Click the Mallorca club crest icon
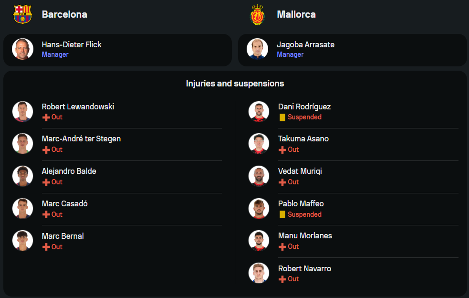Viewport: 469px width, 298px height. coord(257,14)
